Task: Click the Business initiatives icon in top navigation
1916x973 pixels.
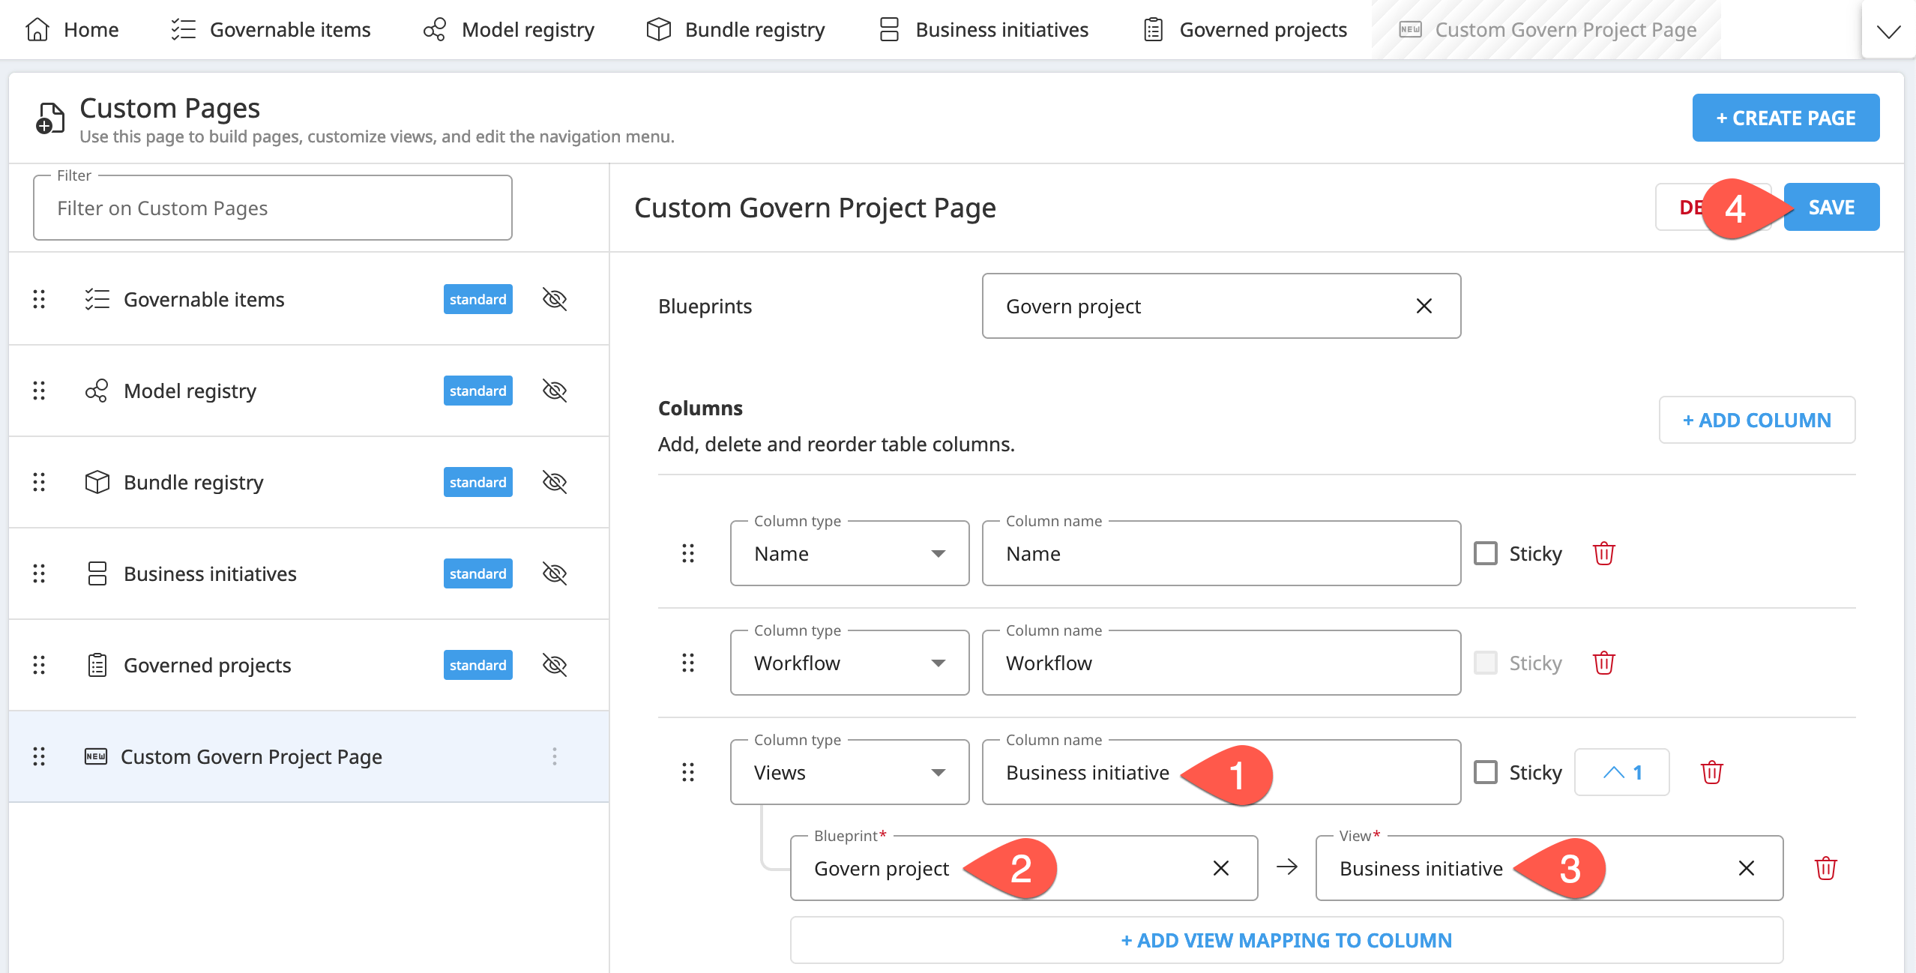Action: (x=889, y=29)
